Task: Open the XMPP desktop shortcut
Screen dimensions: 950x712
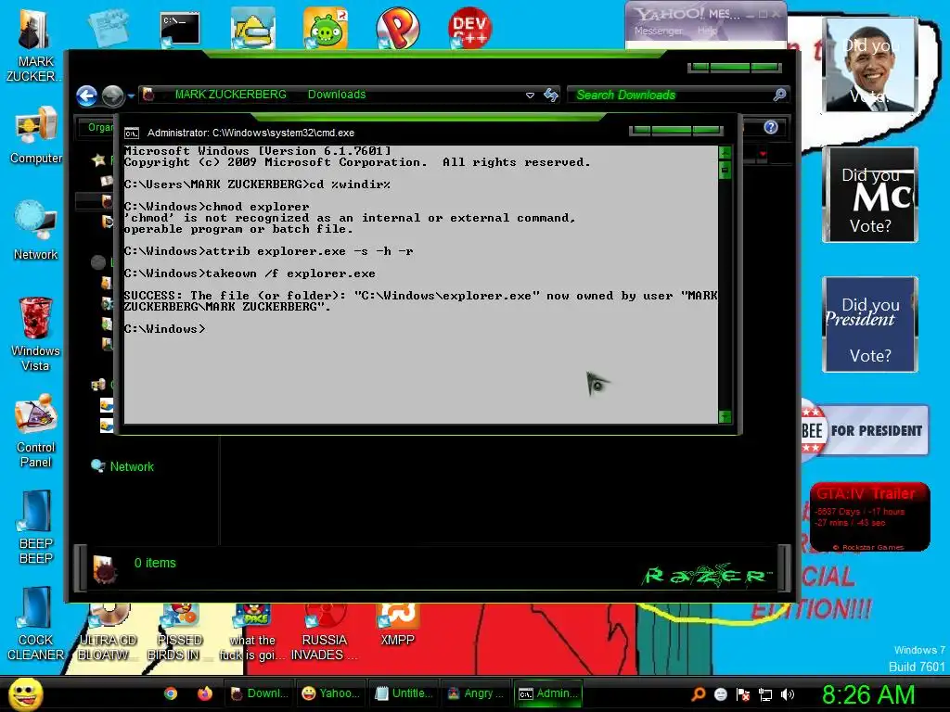Action: [397, 626]
